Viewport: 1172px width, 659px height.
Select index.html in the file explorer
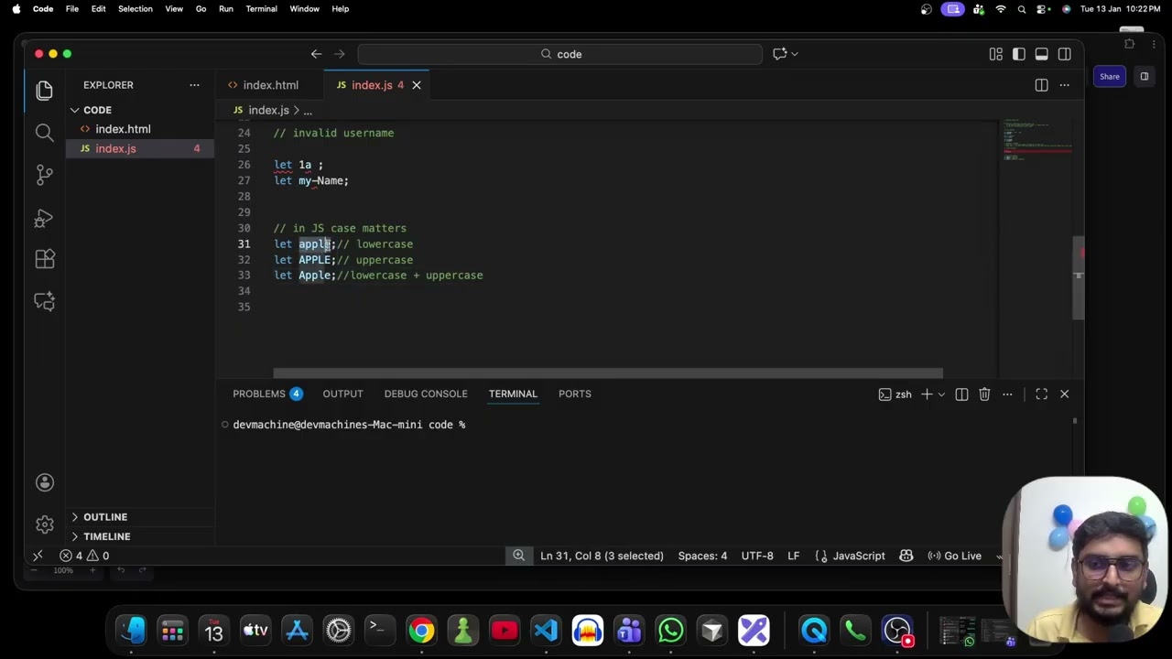point(123,129)
